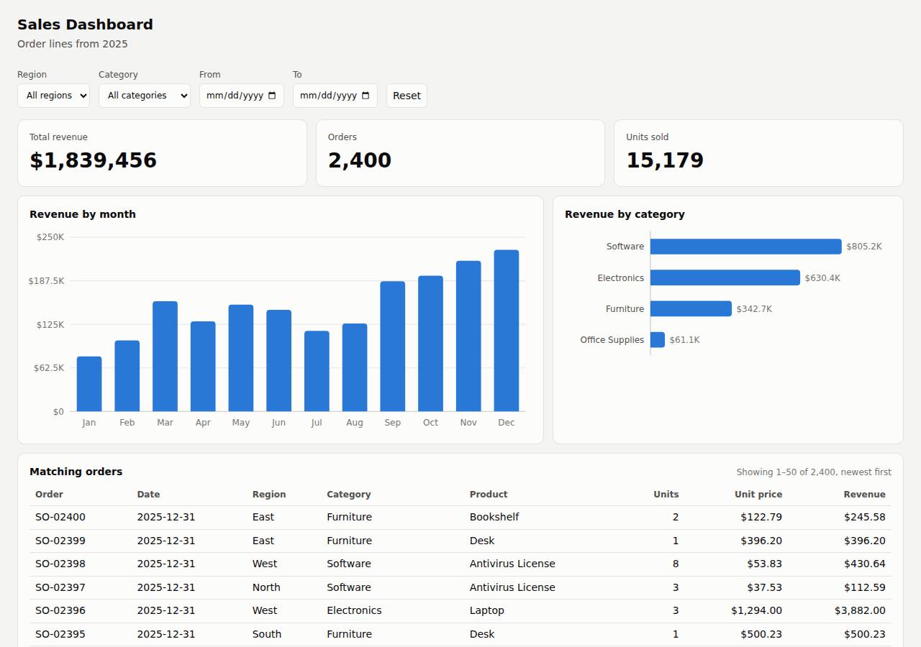Click the South region cell in SO-02395 row
This screenshot has width=921, height=647.
point(267,634)
